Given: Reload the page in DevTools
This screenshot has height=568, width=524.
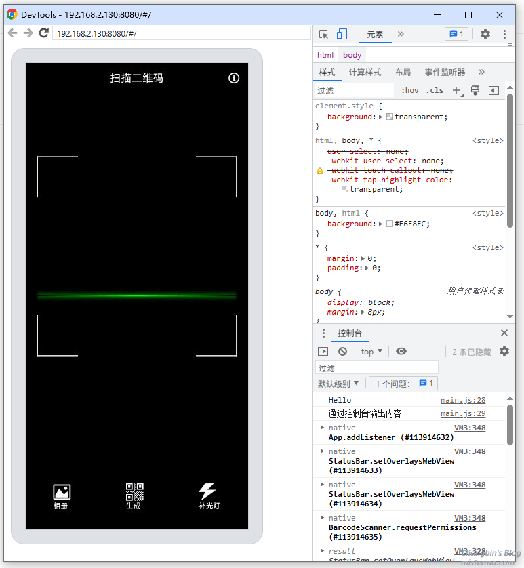Looking at the screenshot, I should [x=44, y=33].
